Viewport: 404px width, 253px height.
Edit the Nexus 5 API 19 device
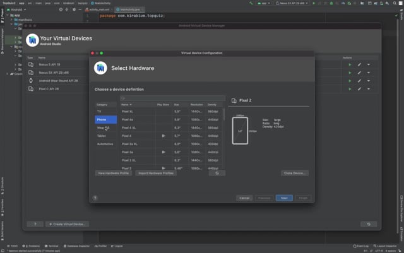tap(359, 64)
